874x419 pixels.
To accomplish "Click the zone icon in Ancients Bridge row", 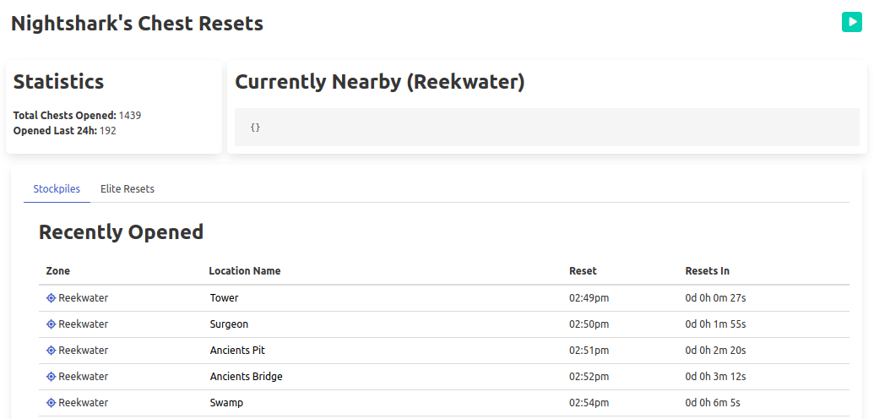I will 51,377.
